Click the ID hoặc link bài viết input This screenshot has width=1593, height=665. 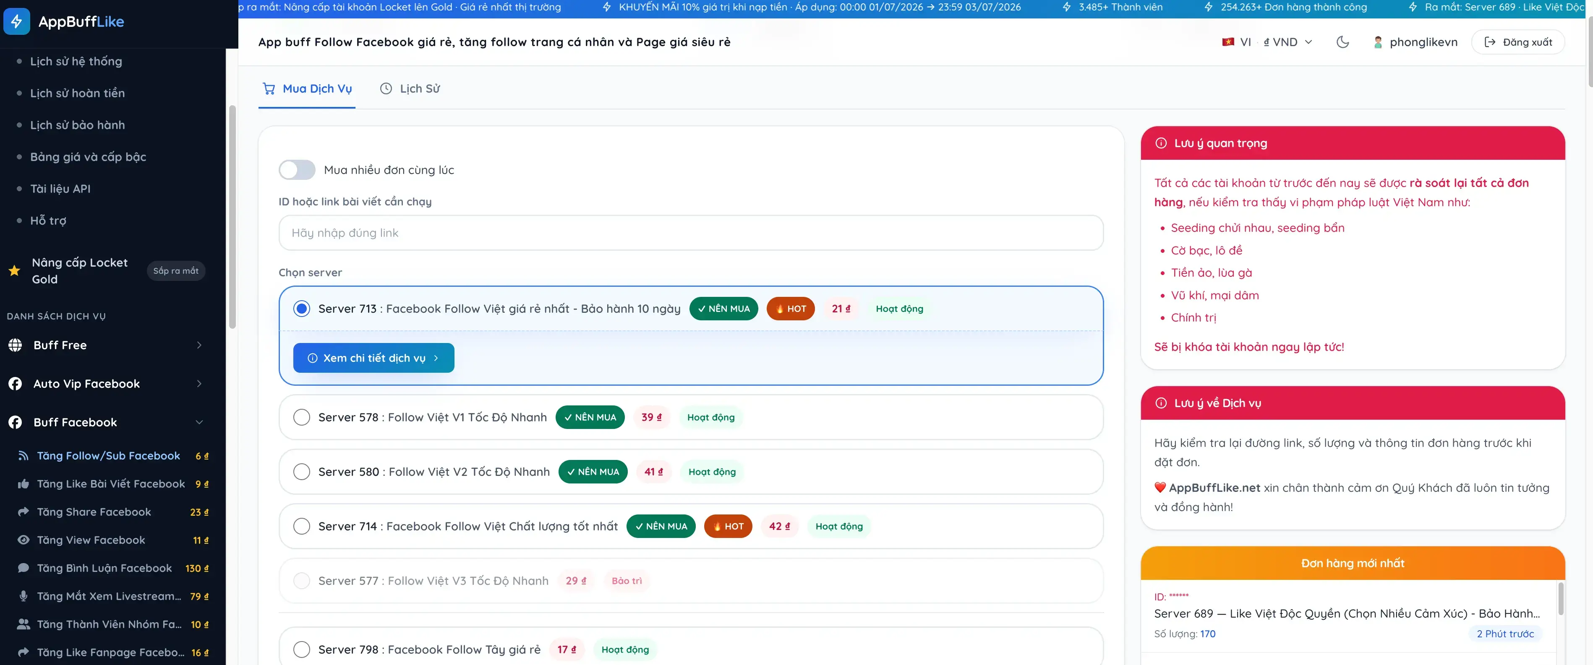pos(691,233)
